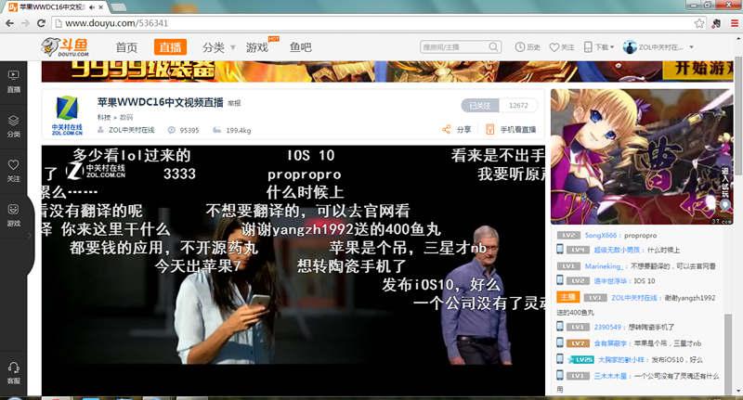Screen dimensions: 743x400
Task: Click the 举报 report link beside title
Action: tap(234, 103)
